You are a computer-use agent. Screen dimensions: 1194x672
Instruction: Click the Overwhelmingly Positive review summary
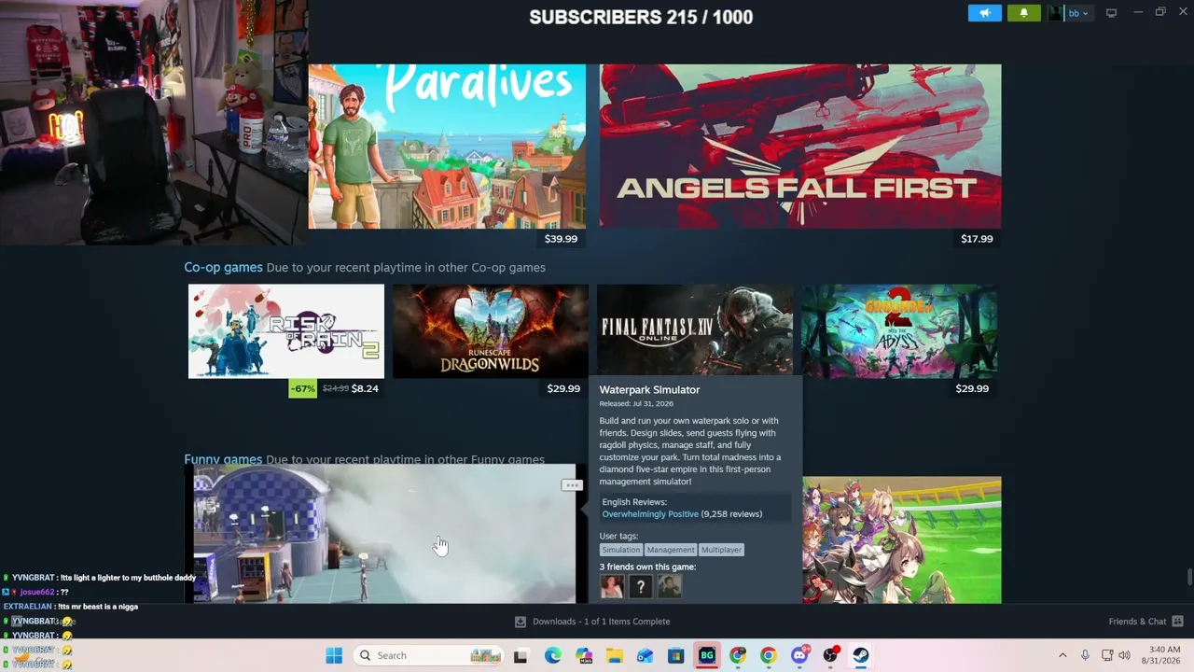pos(650,514)
